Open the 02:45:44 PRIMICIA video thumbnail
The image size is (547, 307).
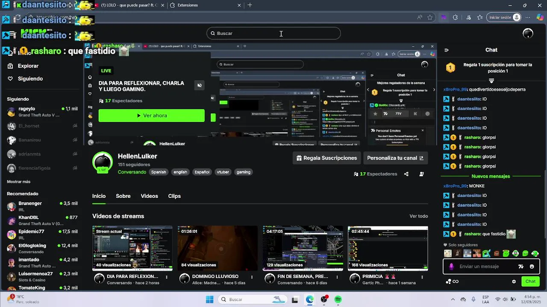coord(388,249)
